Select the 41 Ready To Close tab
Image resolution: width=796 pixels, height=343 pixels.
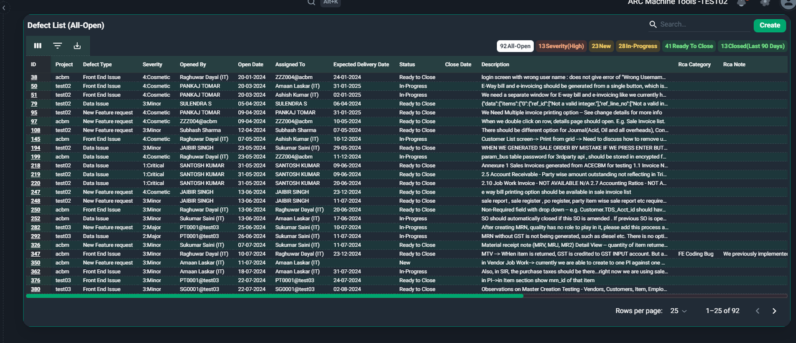tap(689, 46)
